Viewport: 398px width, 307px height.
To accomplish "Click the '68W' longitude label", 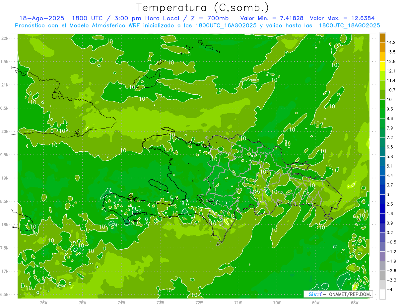I will (x=354, y=302).
